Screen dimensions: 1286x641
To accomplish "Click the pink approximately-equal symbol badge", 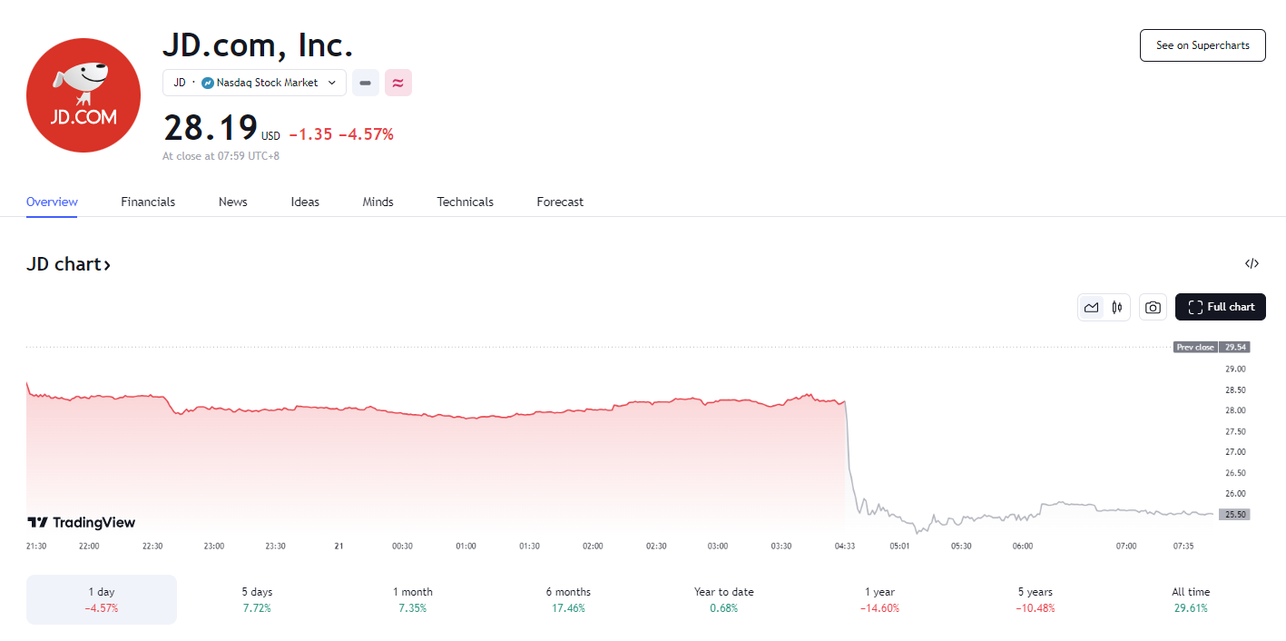I will pos(398,83).
